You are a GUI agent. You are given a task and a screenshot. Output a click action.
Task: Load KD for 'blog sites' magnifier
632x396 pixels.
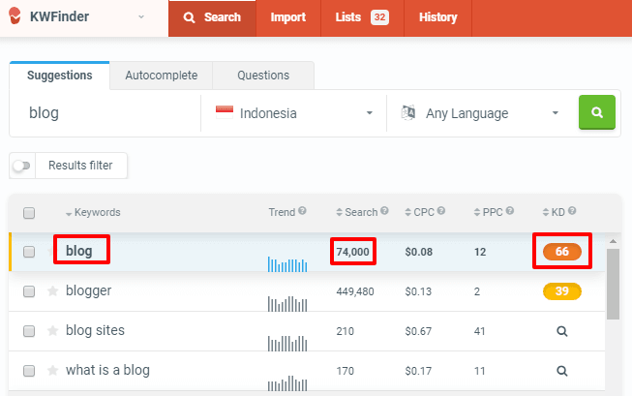(561, 331)
